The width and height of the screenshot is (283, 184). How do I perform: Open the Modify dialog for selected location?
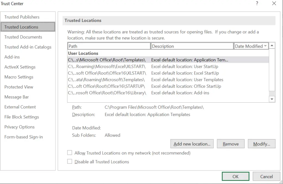coord(261,144)
